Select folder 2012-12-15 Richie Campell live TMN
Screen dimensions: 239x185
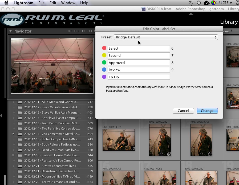[52, 139]
